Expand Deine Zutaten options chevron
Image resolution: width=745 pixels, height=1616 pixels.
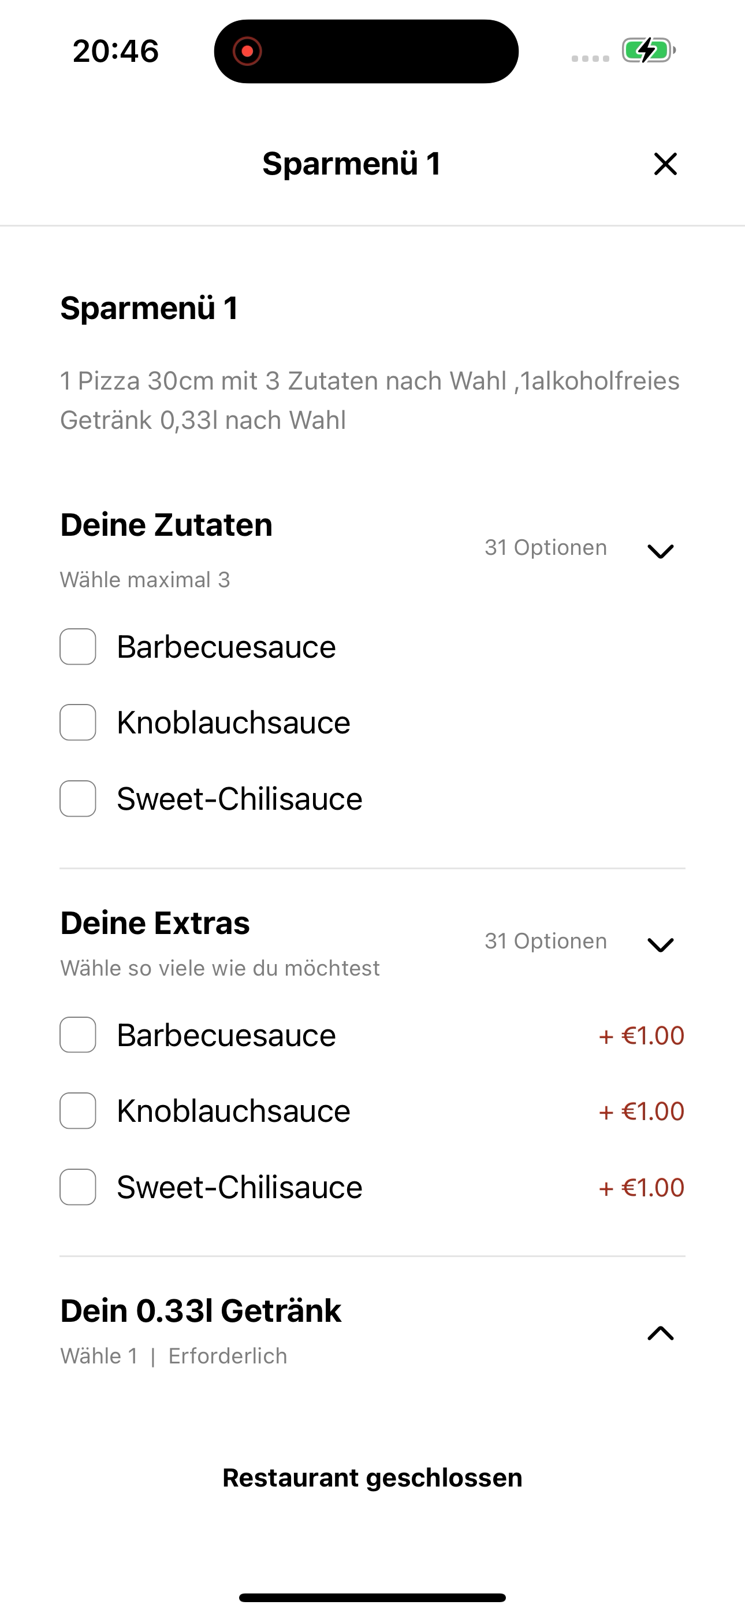pos(660,551)
